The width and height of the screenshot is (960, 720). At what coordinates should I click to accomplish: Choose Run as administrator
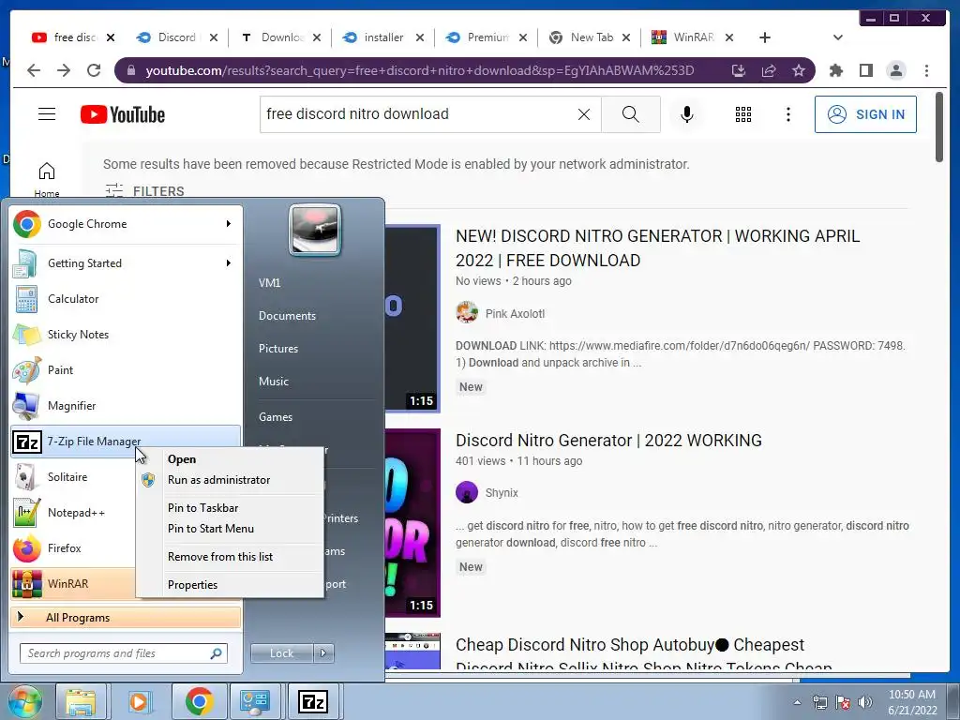[x=230, y=480]
